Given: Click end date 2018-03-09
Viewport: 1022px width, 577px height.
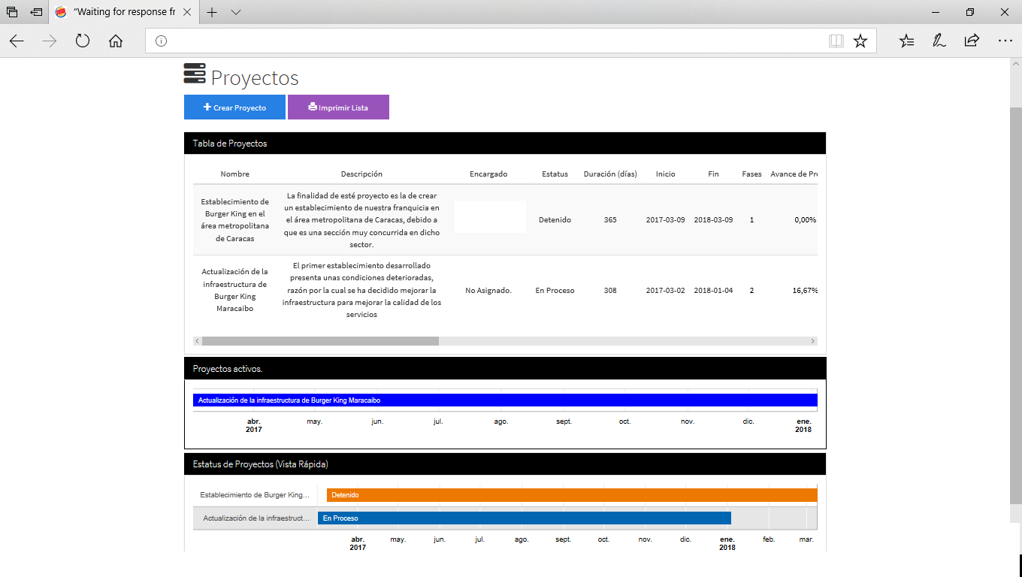Looking at the screenshot, I should click(713, 220).
